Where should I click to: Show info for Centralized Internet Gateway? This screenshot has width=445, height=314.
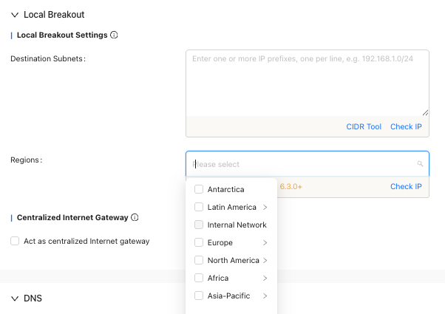click(x=135, y=217)
